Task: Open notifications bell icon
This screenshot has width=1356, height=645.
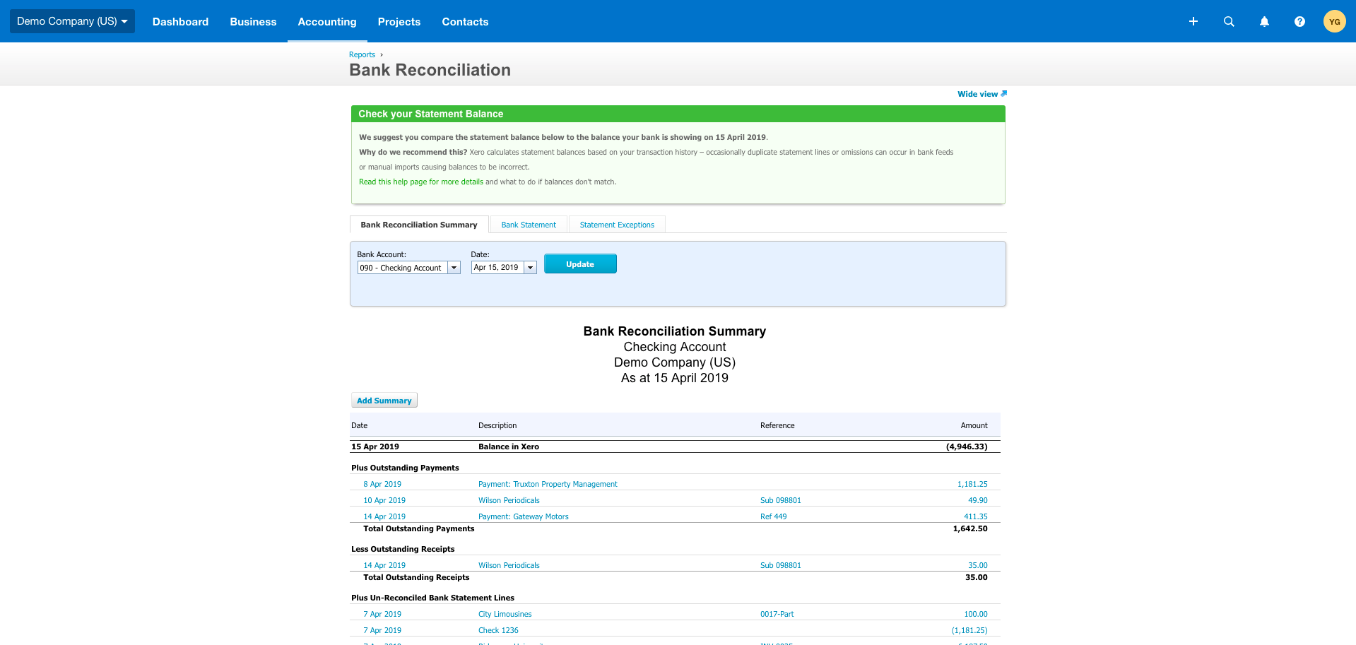Action: click(x=1264, y=21)
